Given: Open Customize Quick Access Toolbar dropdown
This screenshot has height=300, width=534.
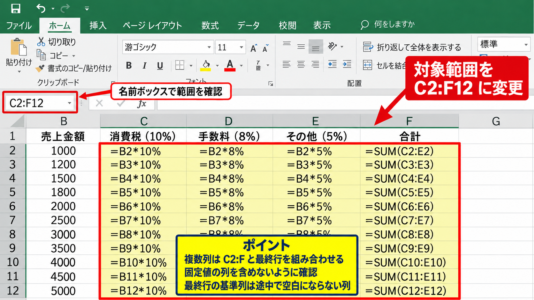Looking at the screenshot, I should coord(87,9).
